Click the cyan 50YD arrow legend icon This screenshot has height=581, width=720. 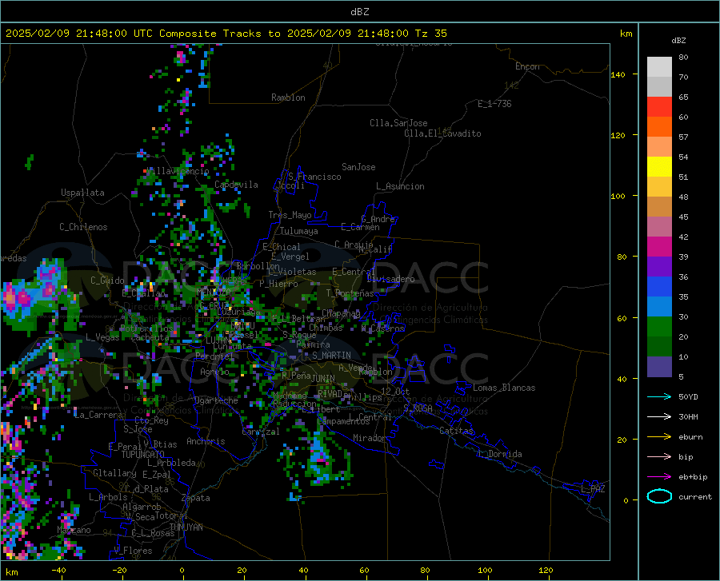659,396
